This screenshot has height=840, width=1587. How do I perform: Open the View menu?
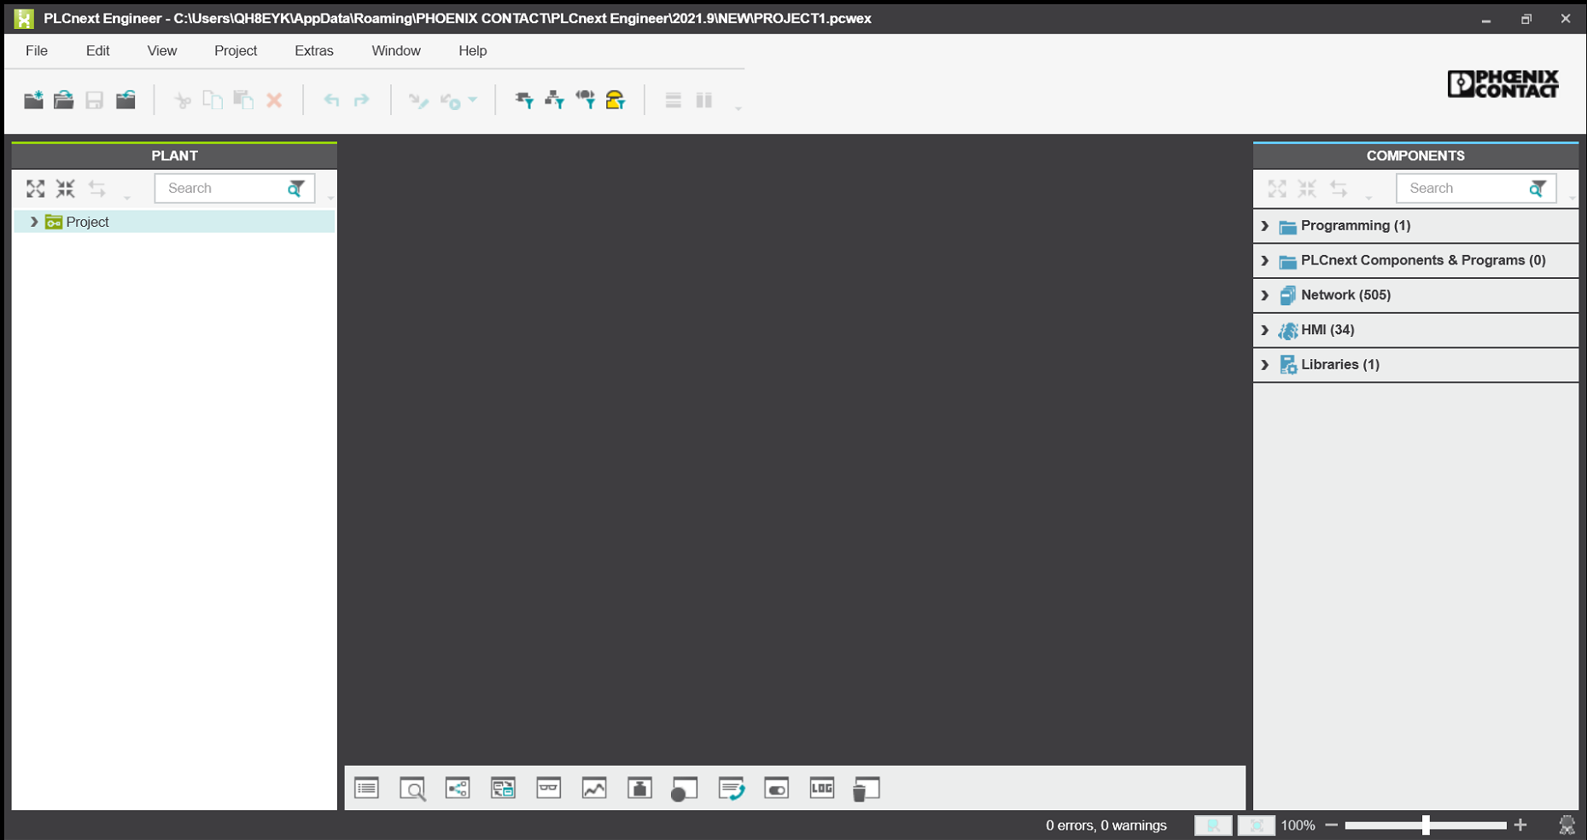[x=162, y=50]
